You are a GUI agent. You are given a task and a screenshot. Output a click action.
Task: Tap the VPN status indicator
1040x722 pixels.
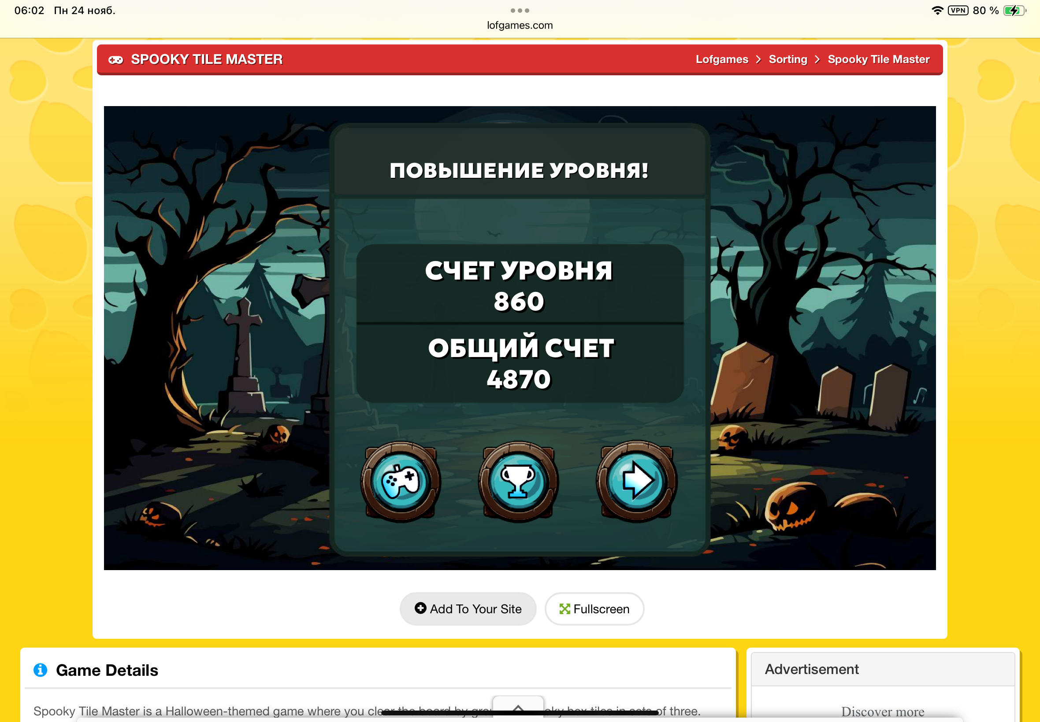coord(958,11)
